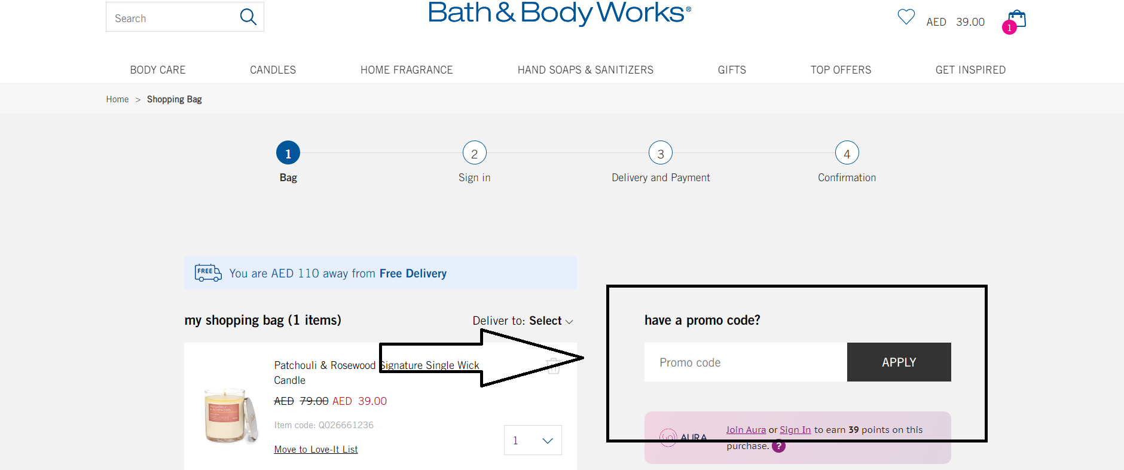
Task: Click the Move to Love-It List link
Action: [x=316, y=449]
